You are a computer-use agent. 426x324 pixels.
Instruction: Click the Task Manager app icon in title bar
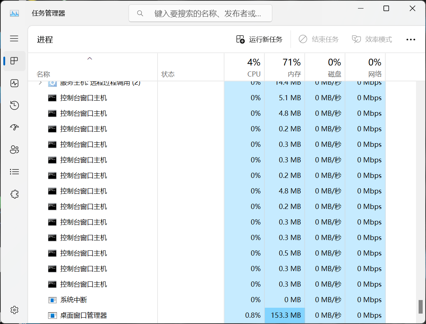tap(14, 13)
